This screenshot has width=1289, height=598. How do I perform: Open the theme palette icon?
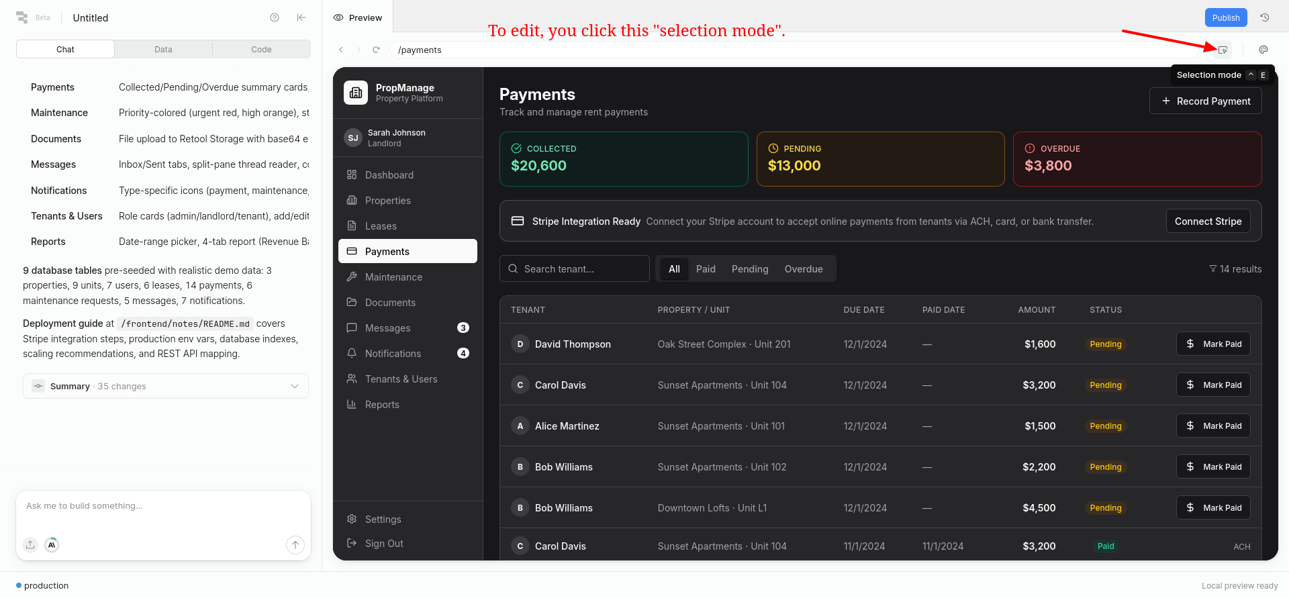tap(1263, 50)
